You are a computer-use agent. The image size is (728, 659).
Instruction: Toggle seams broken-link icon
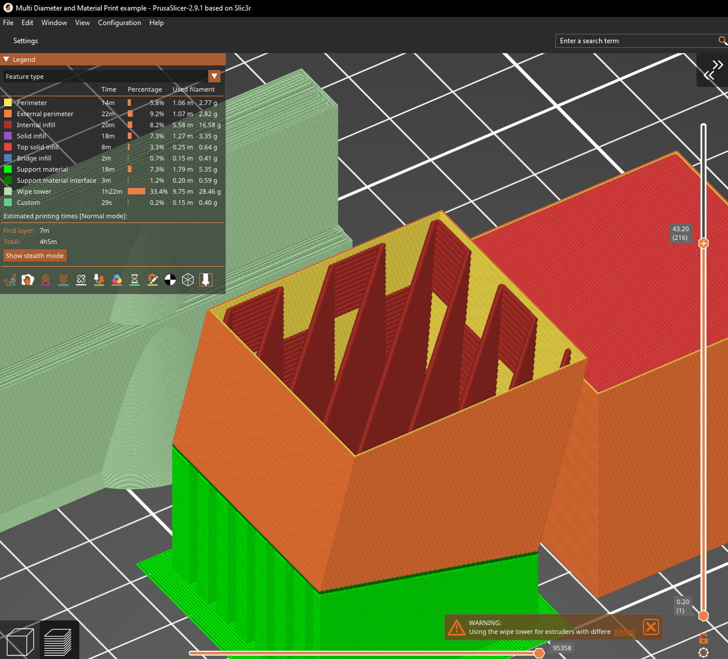tap(81, 280)
